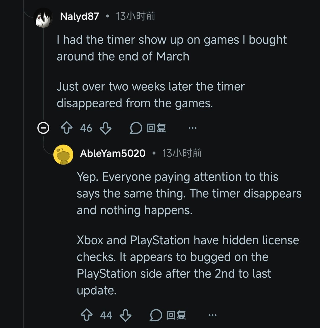Image resolution: width=320 pixels, height=328 pixels.
Task: Open Nalyd87's avatar profile picture
Action: pos(43,17)
